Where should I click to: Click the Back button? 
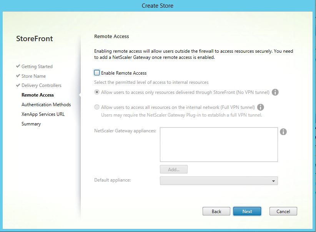(x=216, y=211)
